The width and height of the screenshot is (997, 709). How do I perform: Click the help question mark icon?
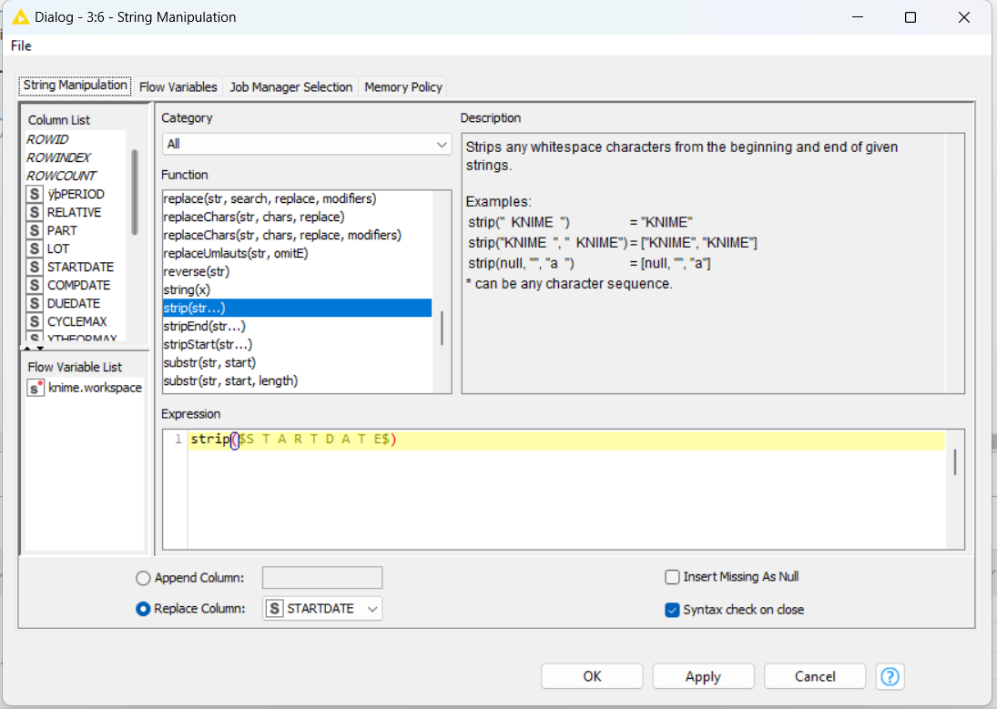pyautogui.click(x=890, y=676)
